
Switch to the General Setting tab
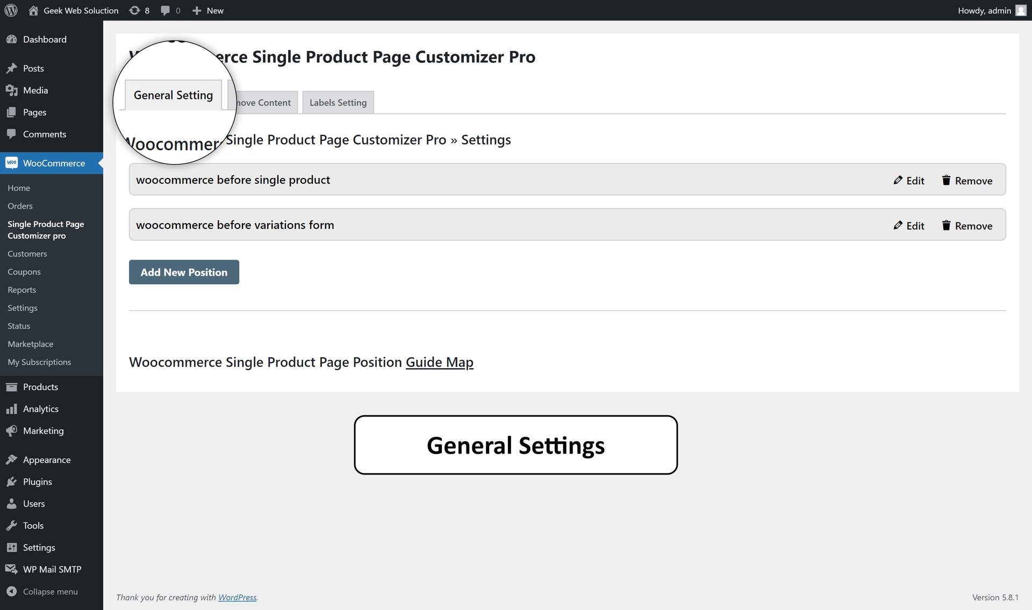173,95
